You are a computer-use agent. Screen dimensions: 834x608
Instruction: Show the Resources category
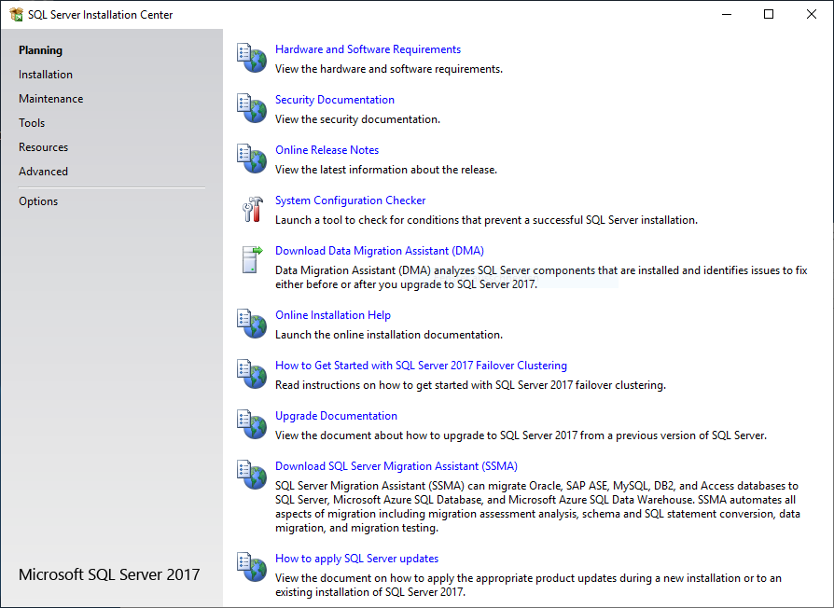click(44, 147)
